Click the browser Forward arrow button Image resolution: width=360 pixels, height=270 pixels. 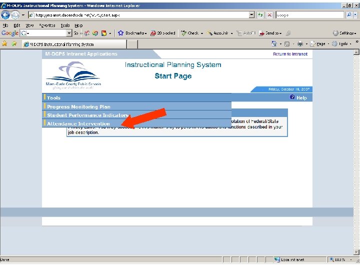[15, 15]
